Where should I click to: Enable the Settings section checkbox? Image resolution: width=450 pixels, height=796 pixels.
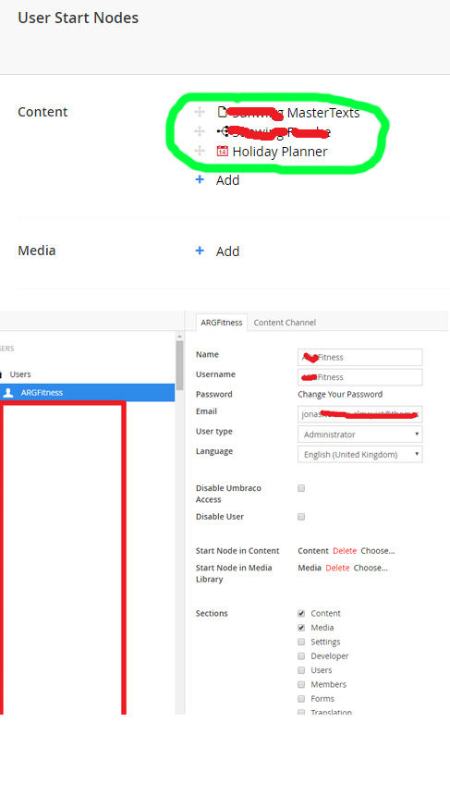(x=301, y=642)
